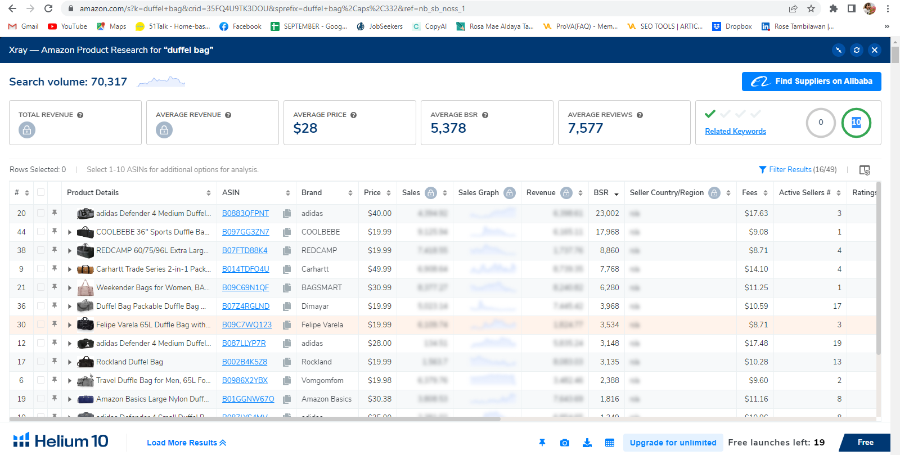Open Filter Results (16/49)
900x455 pixels.
tap(798, 169)
